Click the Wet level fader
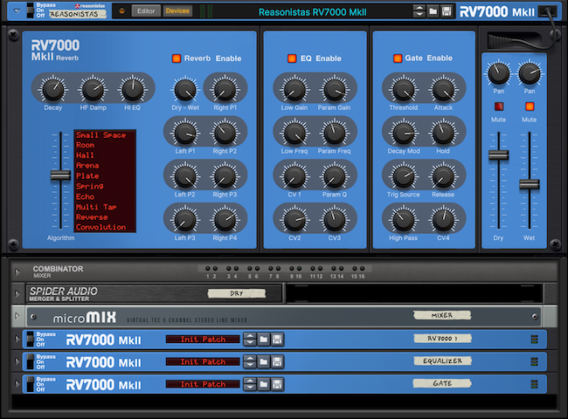This screenshot has width=568, height=419. (530, 184)
